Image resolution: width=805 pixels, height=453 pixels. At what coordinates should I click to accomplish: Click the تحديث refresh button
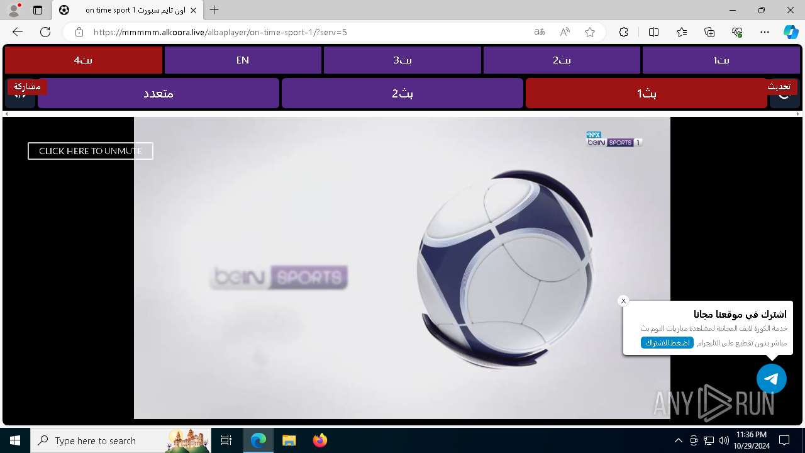tap(780, 87)
